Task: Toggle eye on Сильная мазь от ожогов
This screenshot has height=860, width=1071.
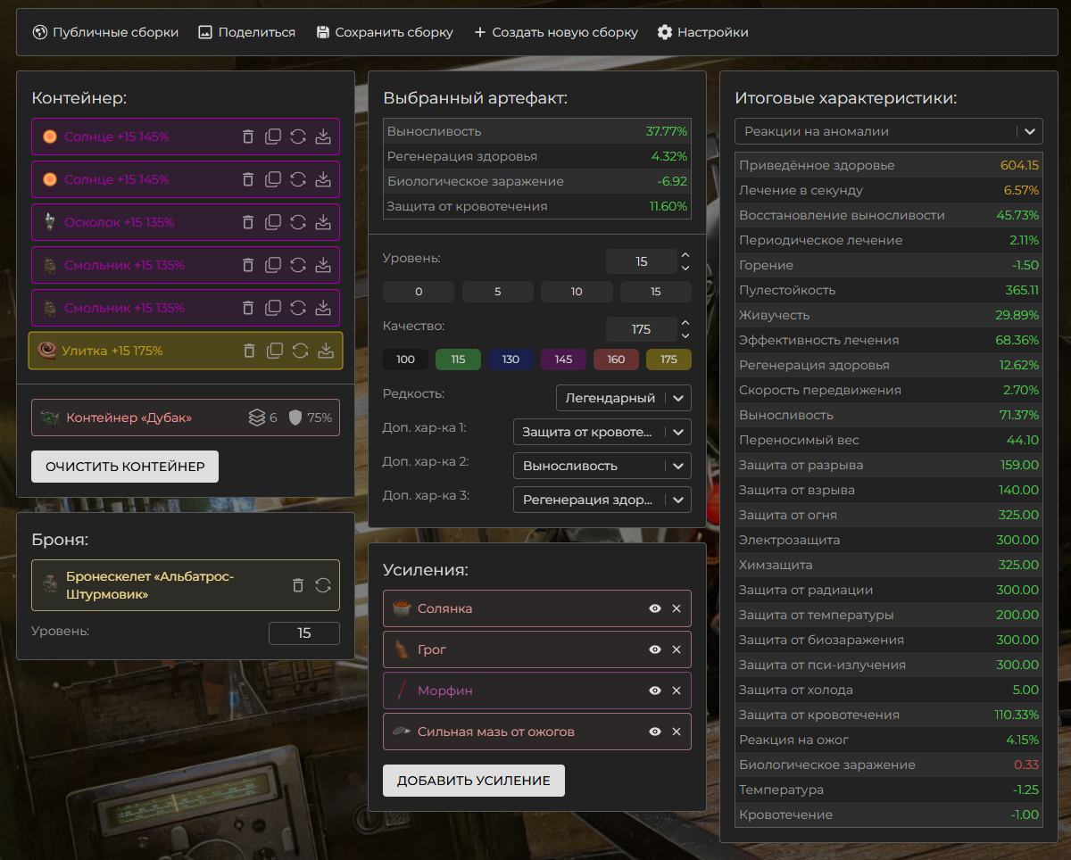Action: click(x=655, y=732)
